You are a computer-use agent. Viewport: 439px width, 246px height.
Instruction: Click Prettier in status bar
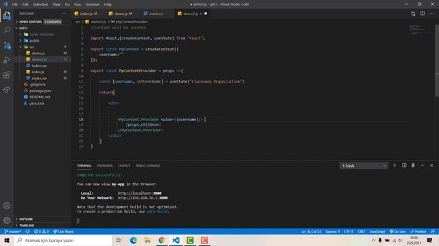(x=418, y=232)
